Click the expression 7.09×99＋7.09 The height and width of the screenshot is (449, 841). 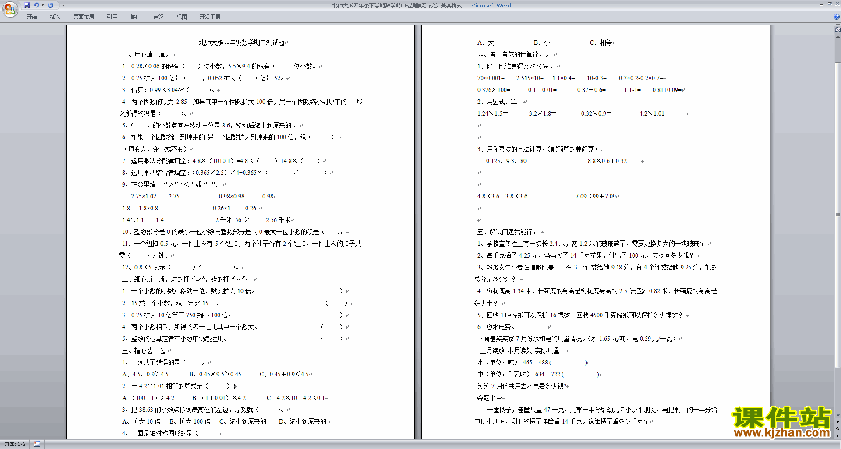(x=596, y=196)
